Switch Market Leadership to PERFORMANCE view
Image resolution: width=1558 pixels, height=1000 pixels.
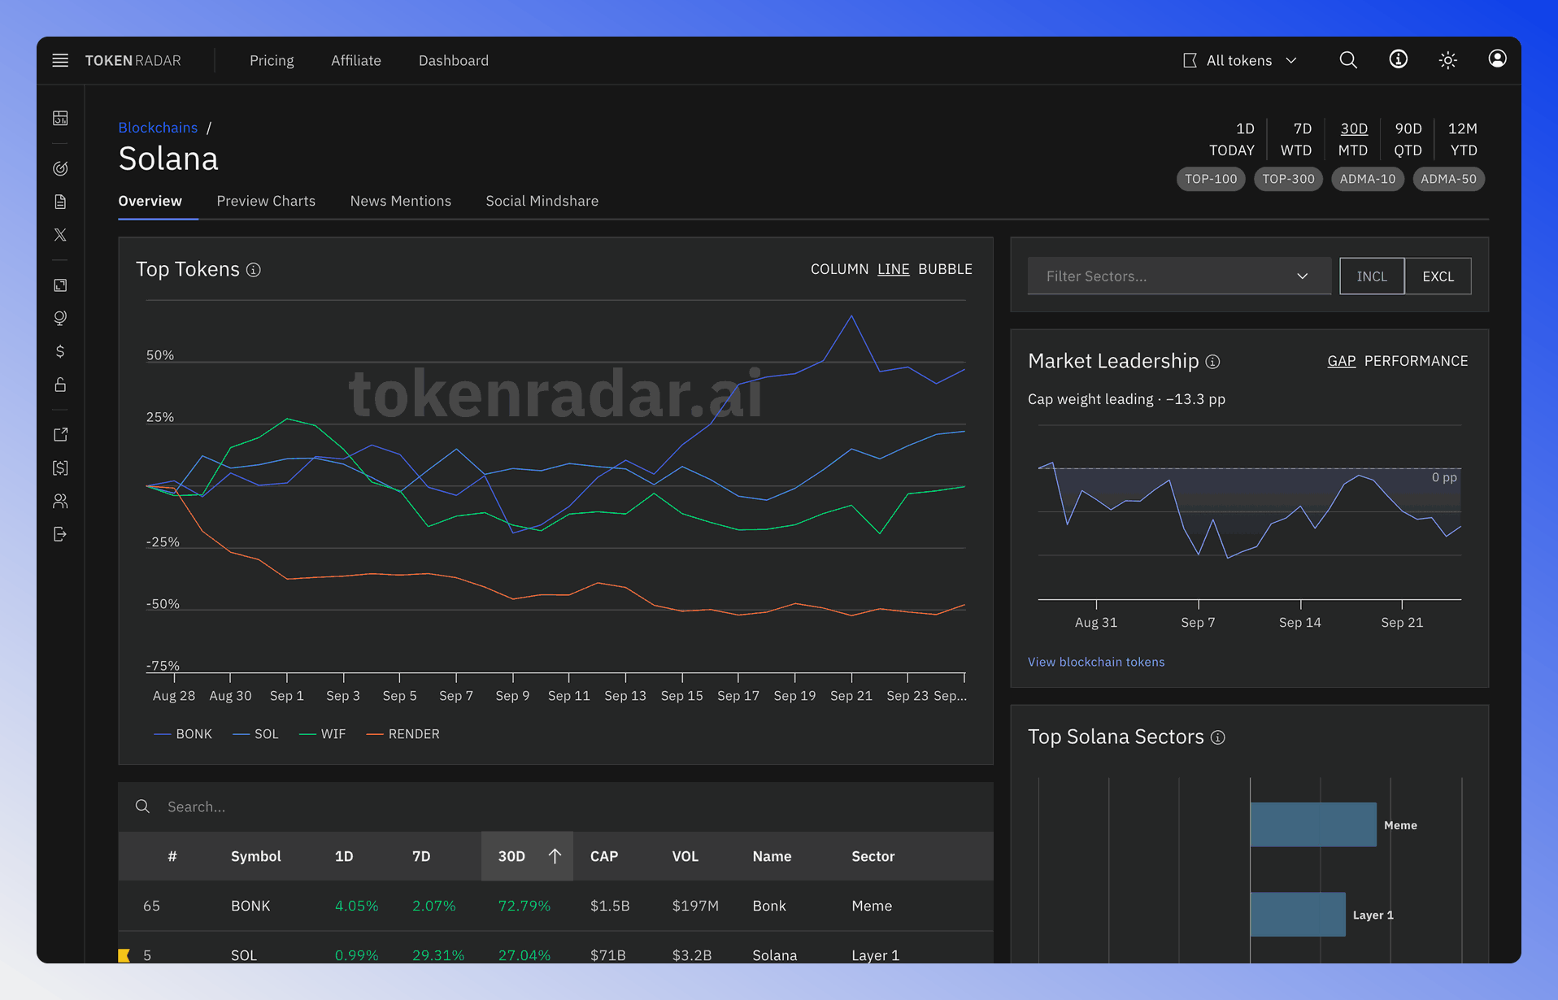(x=1417, y=361)
